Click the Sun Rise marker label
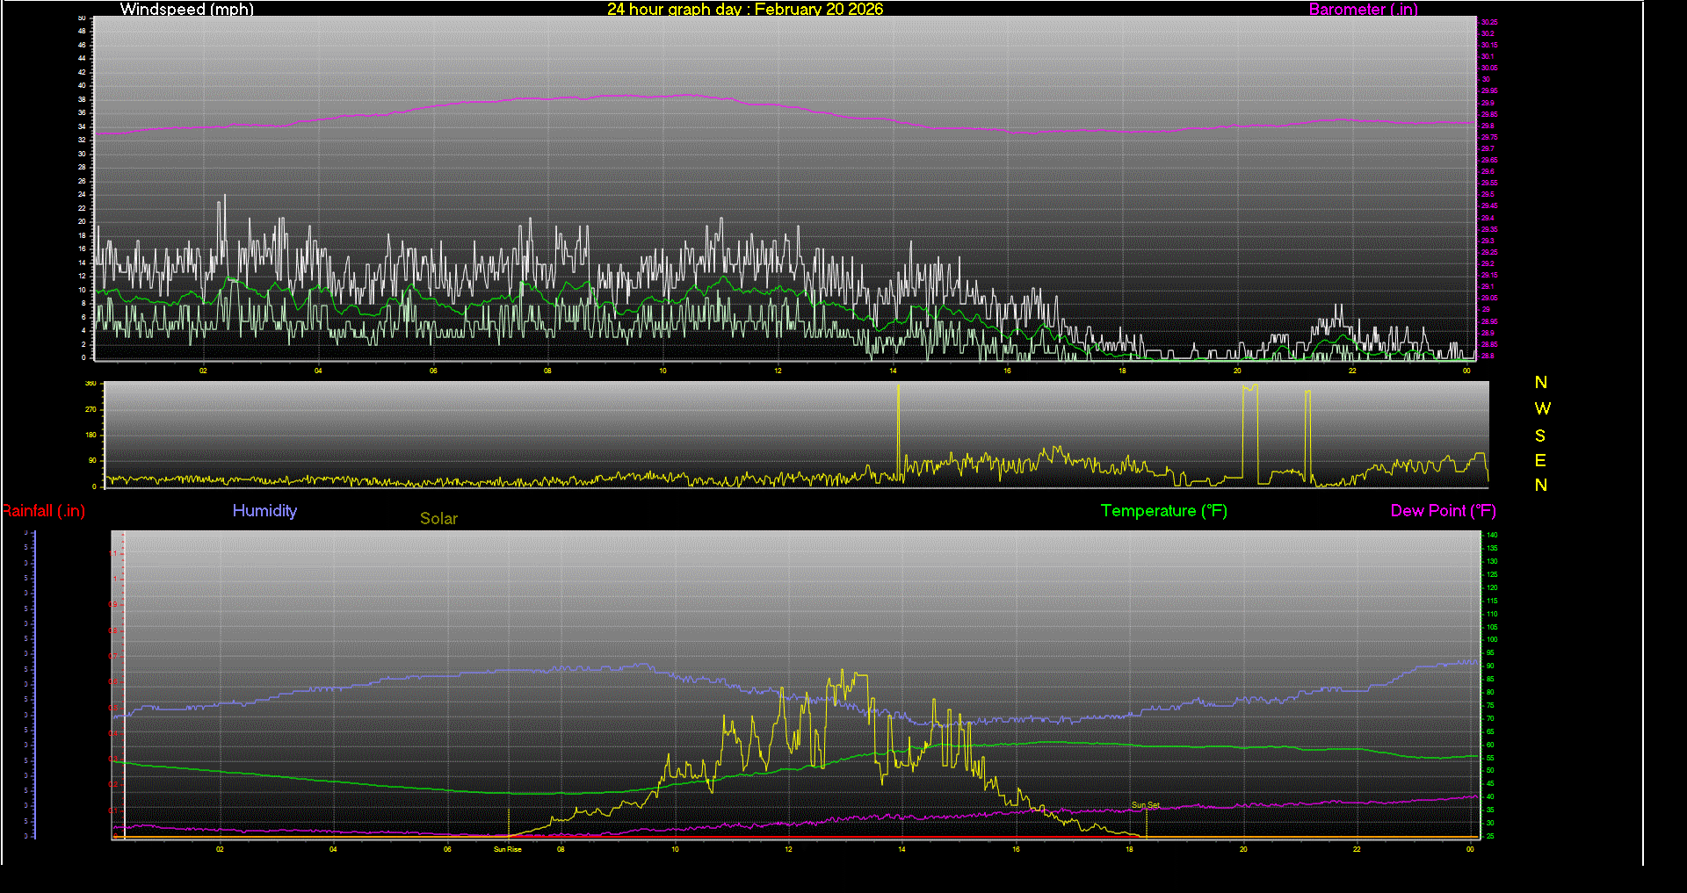 508,849
